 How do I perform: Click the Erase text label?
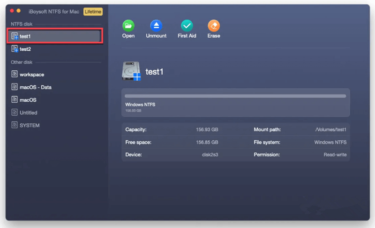[214, 36]
